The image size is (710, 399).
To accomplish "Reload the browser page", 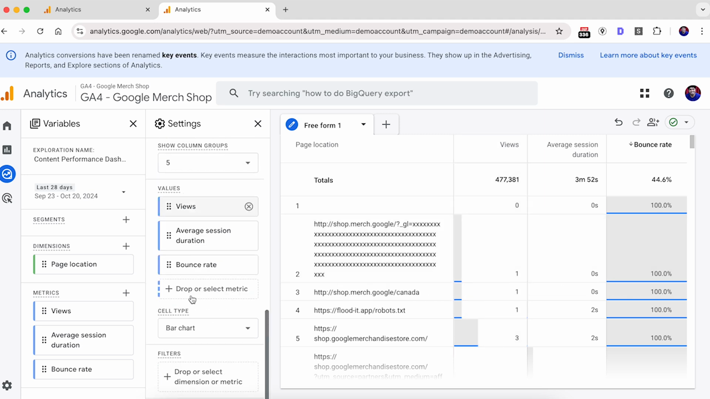I will click(x=40, y=32).
